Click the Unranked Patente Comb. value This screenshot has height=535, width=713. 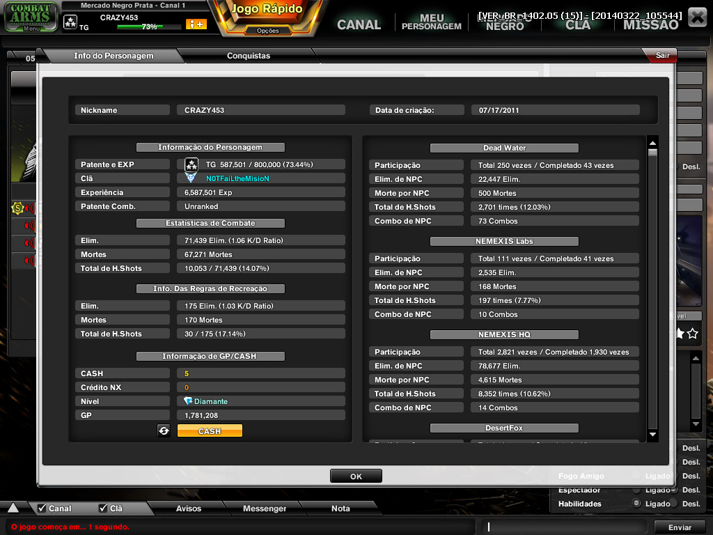pyautogui.click(x=201, y=206)
